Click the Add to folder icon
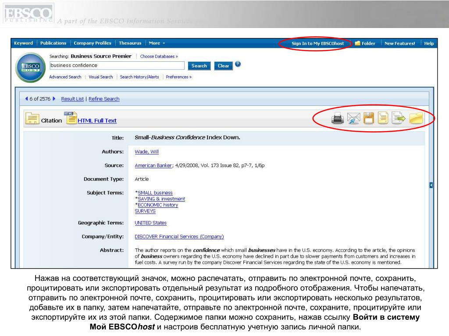The image size is (449, 336). [x=416, y=118]
